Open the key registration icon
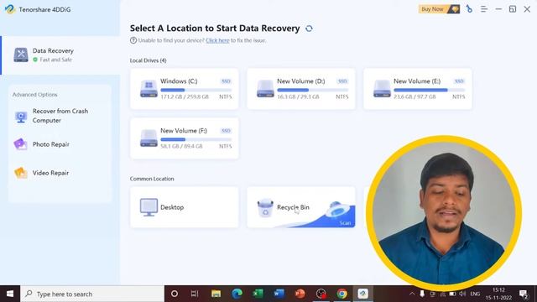This screenshot has width=537, height=302. (x=469, y=9)
